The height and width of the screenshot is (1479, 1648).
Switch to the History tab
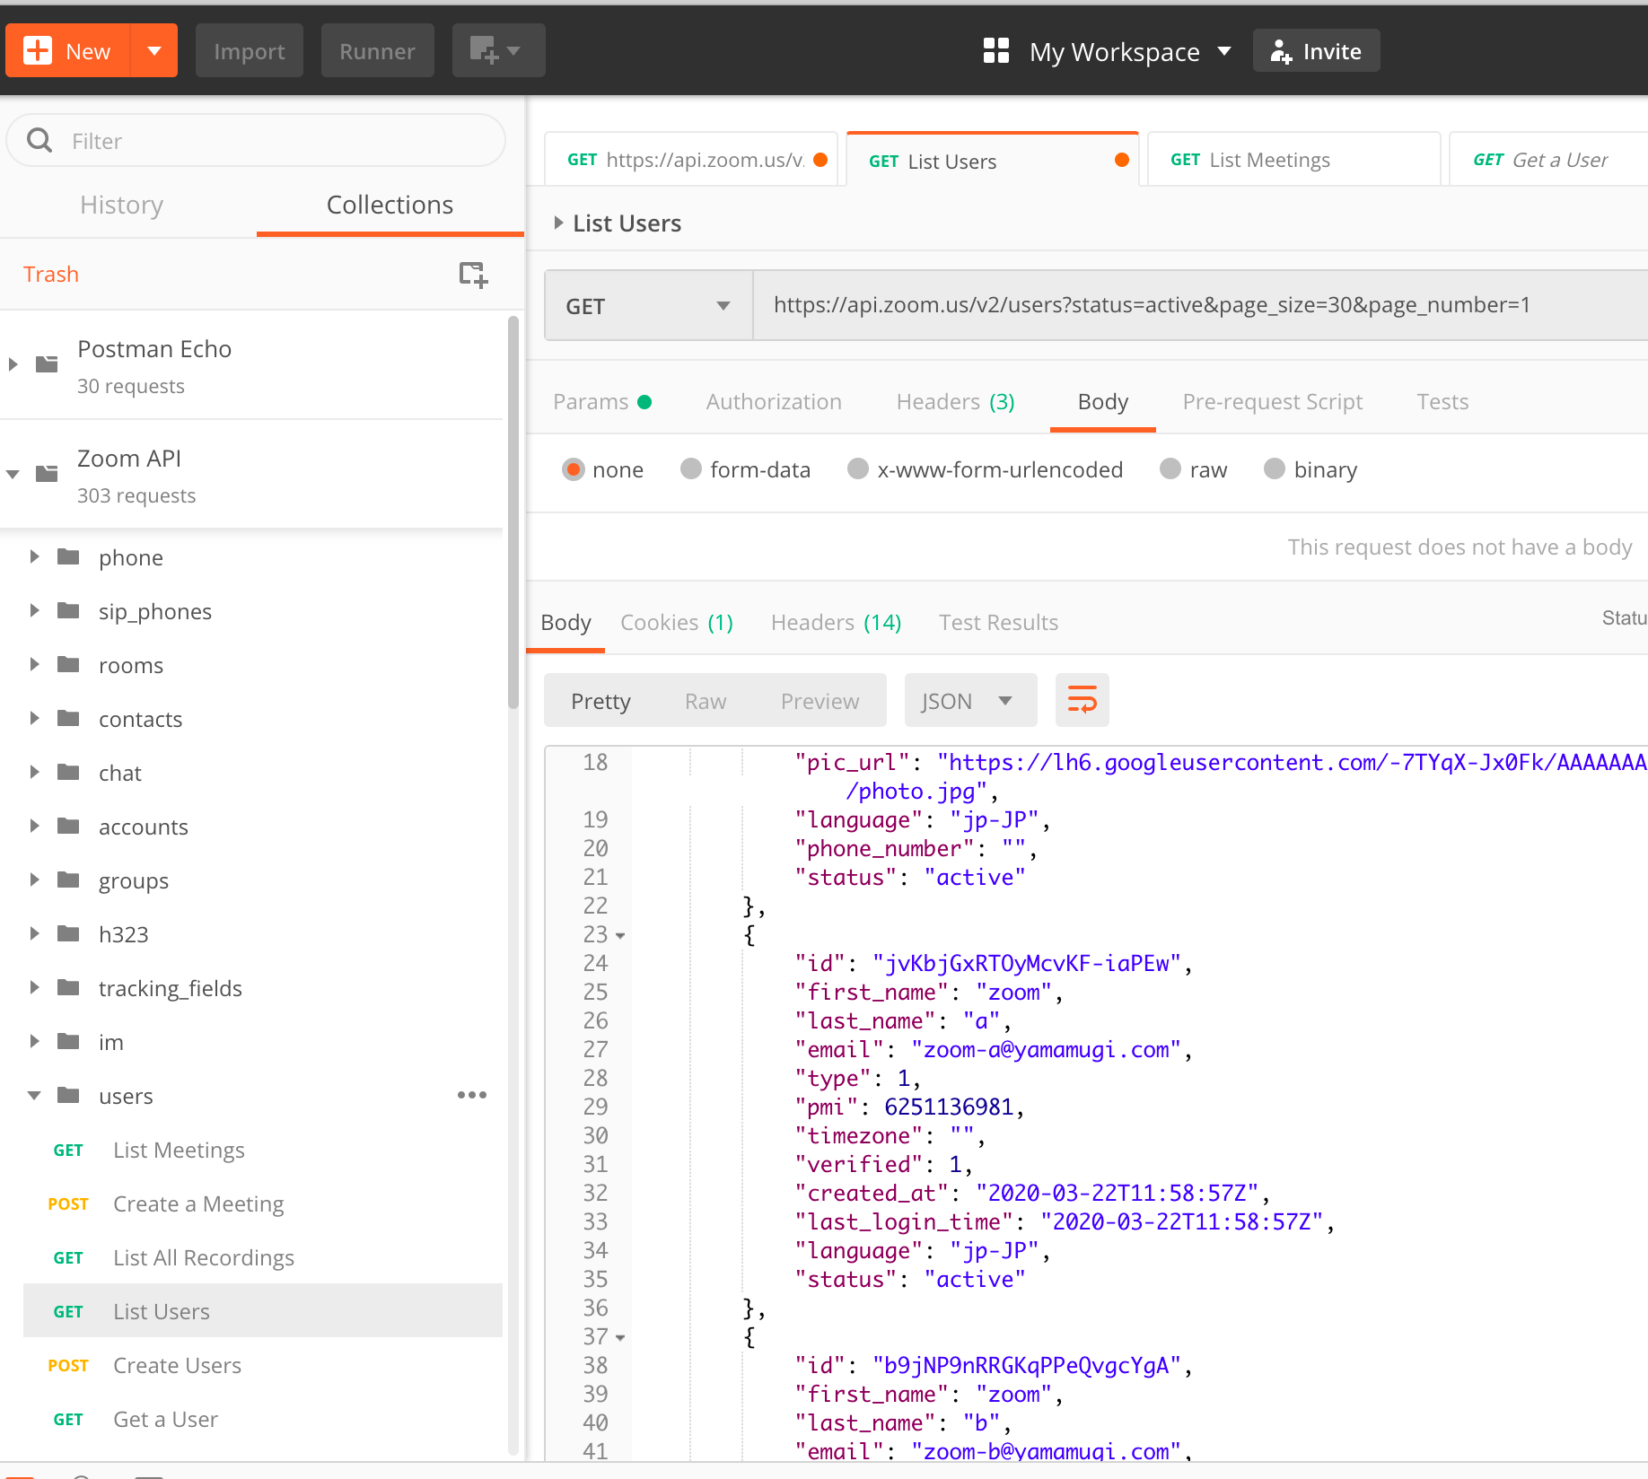[122, 205]
